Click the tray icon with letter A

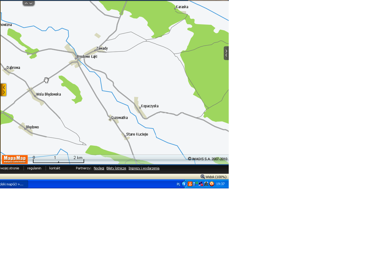[206, 184]
